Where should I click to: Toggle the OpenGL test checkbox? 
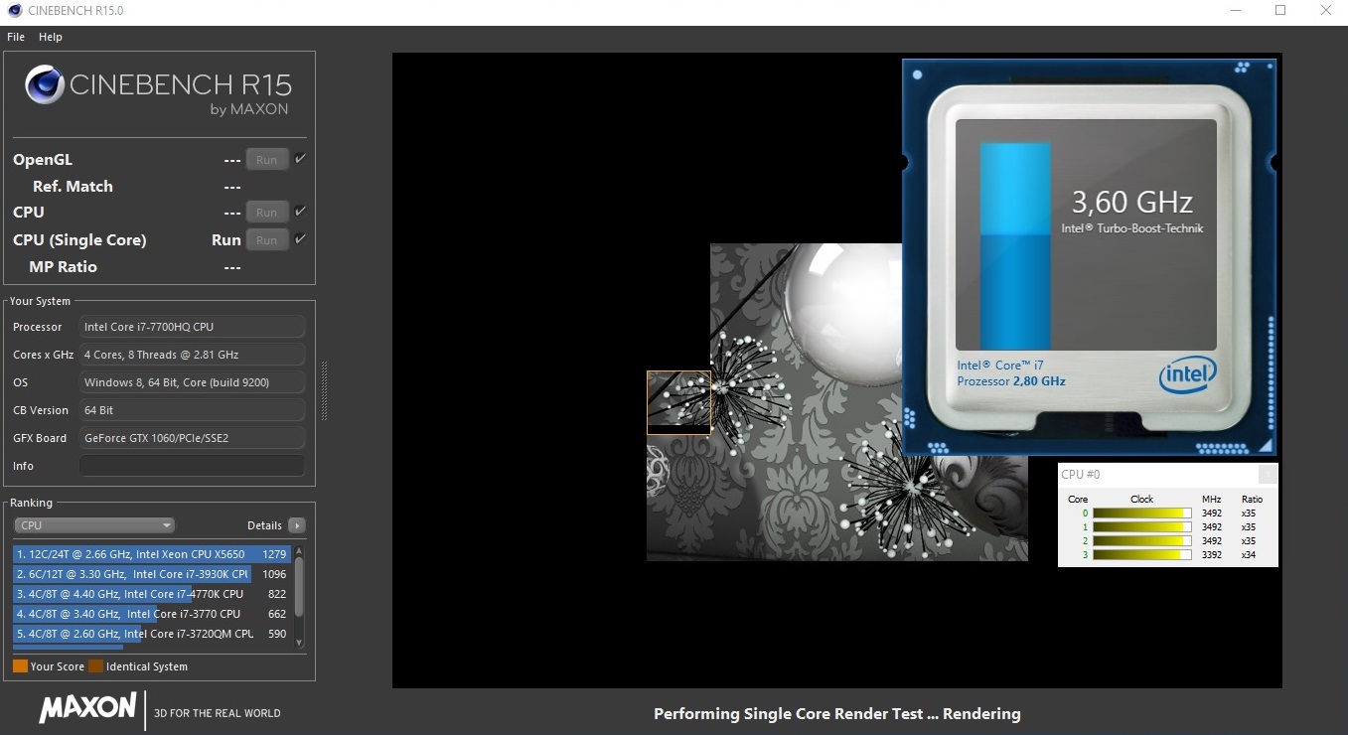pyautogui.click(x=301, y=159)
